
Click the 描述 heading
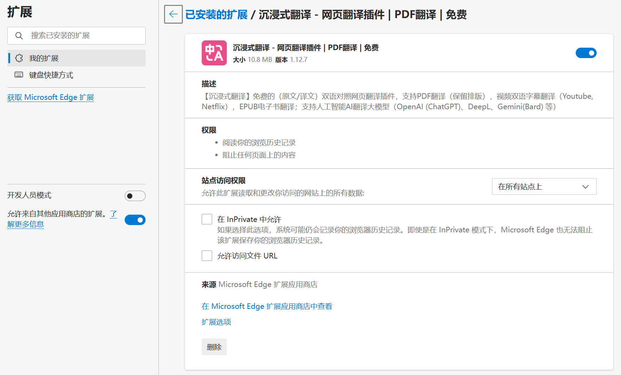pos(209,84)
